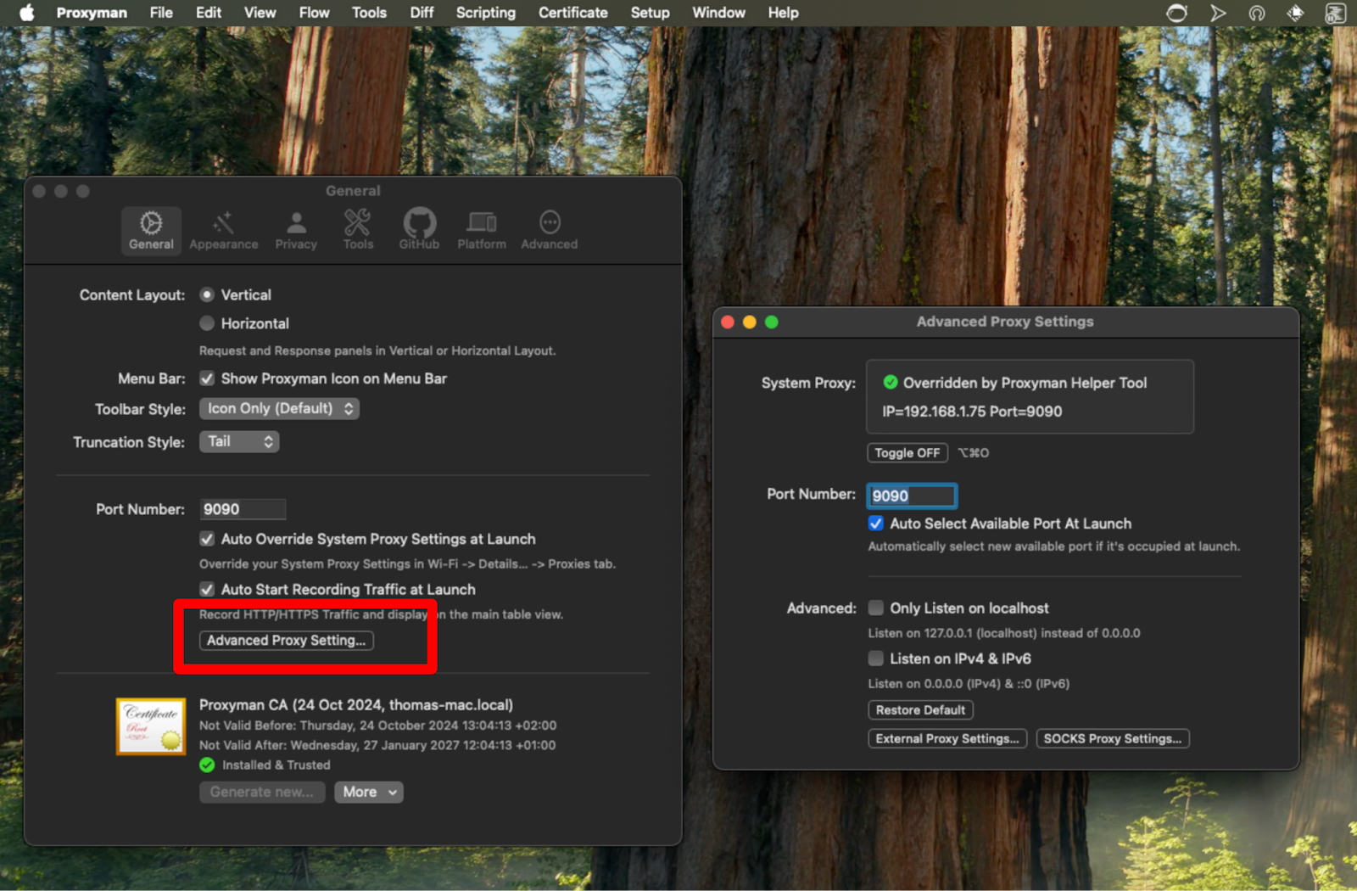Switch to Appearance settings icon
Screen dimensions: 1357x891
pyautogui.click(x=223, y=229)
